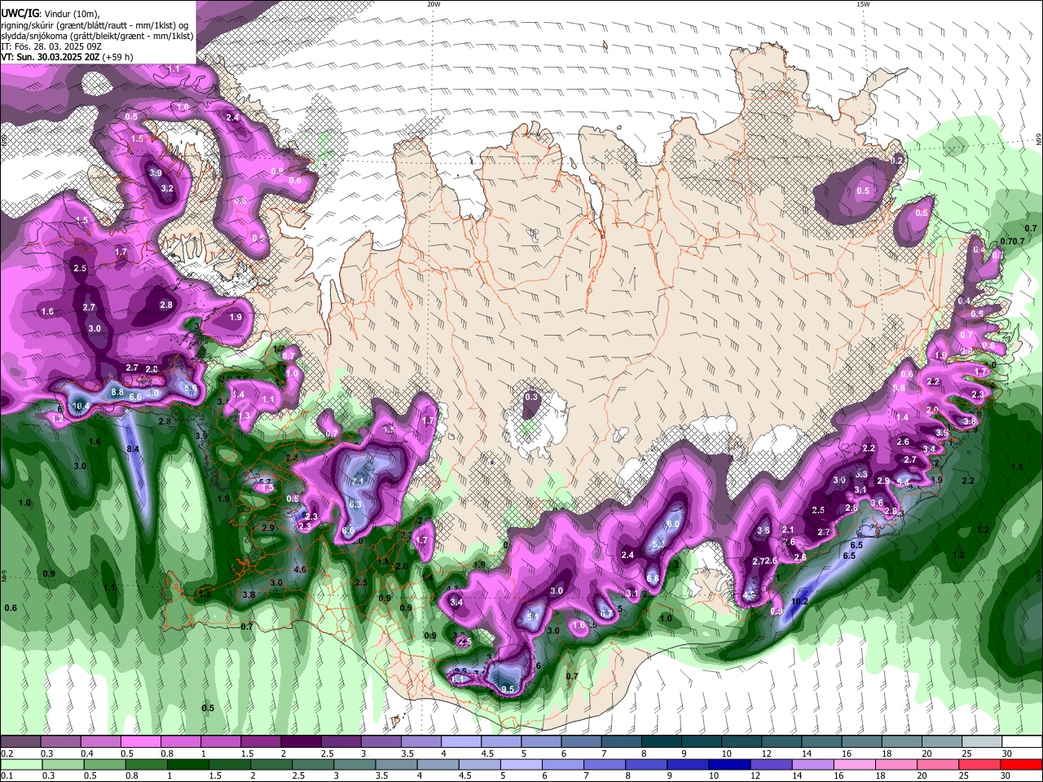
Task: Click the white swatch after 30 in top legend
Action: tap(1022, 742)
